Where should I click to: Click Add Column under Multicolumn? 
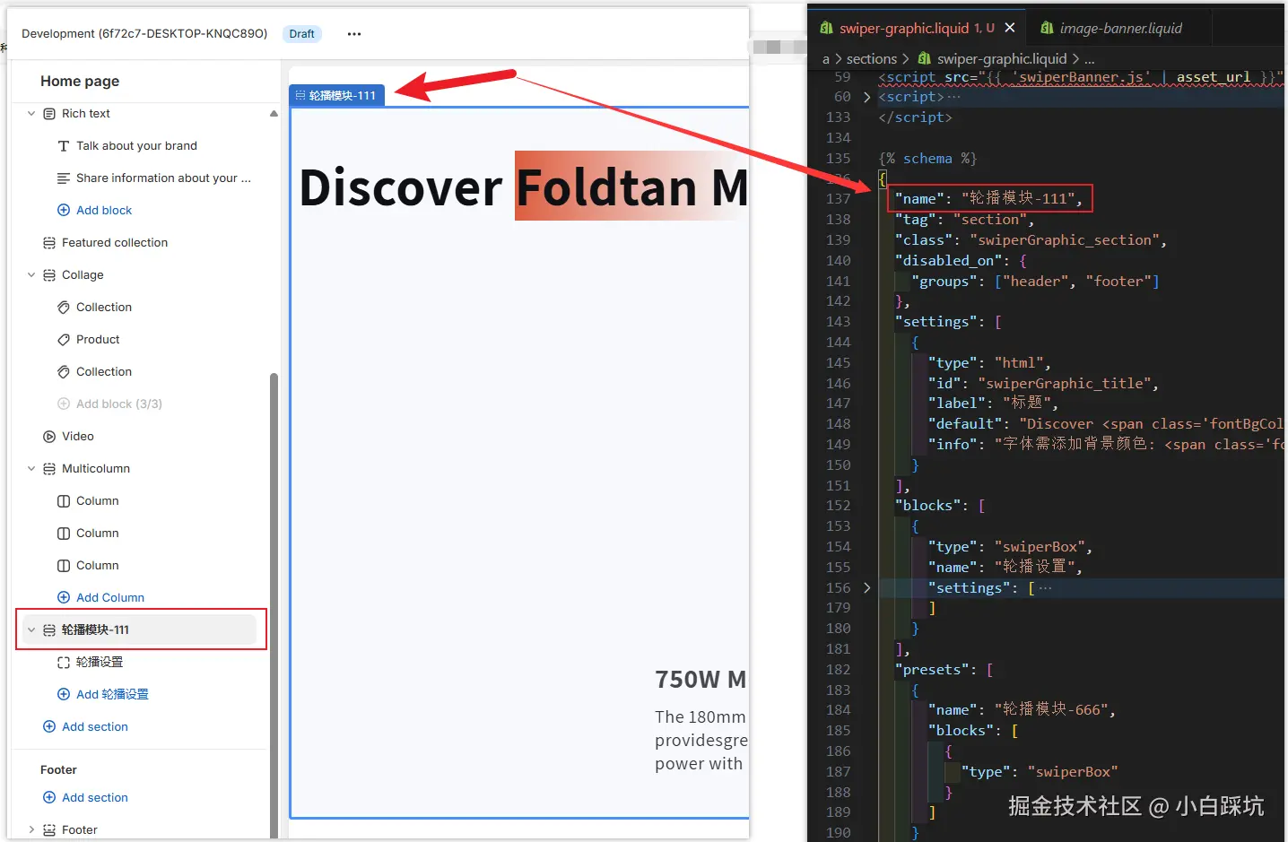click(x=110, y=598)
